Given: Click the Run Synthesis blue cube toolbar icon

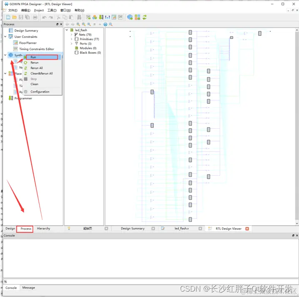Looking at the screenshot, I should [x=130, y=17].
